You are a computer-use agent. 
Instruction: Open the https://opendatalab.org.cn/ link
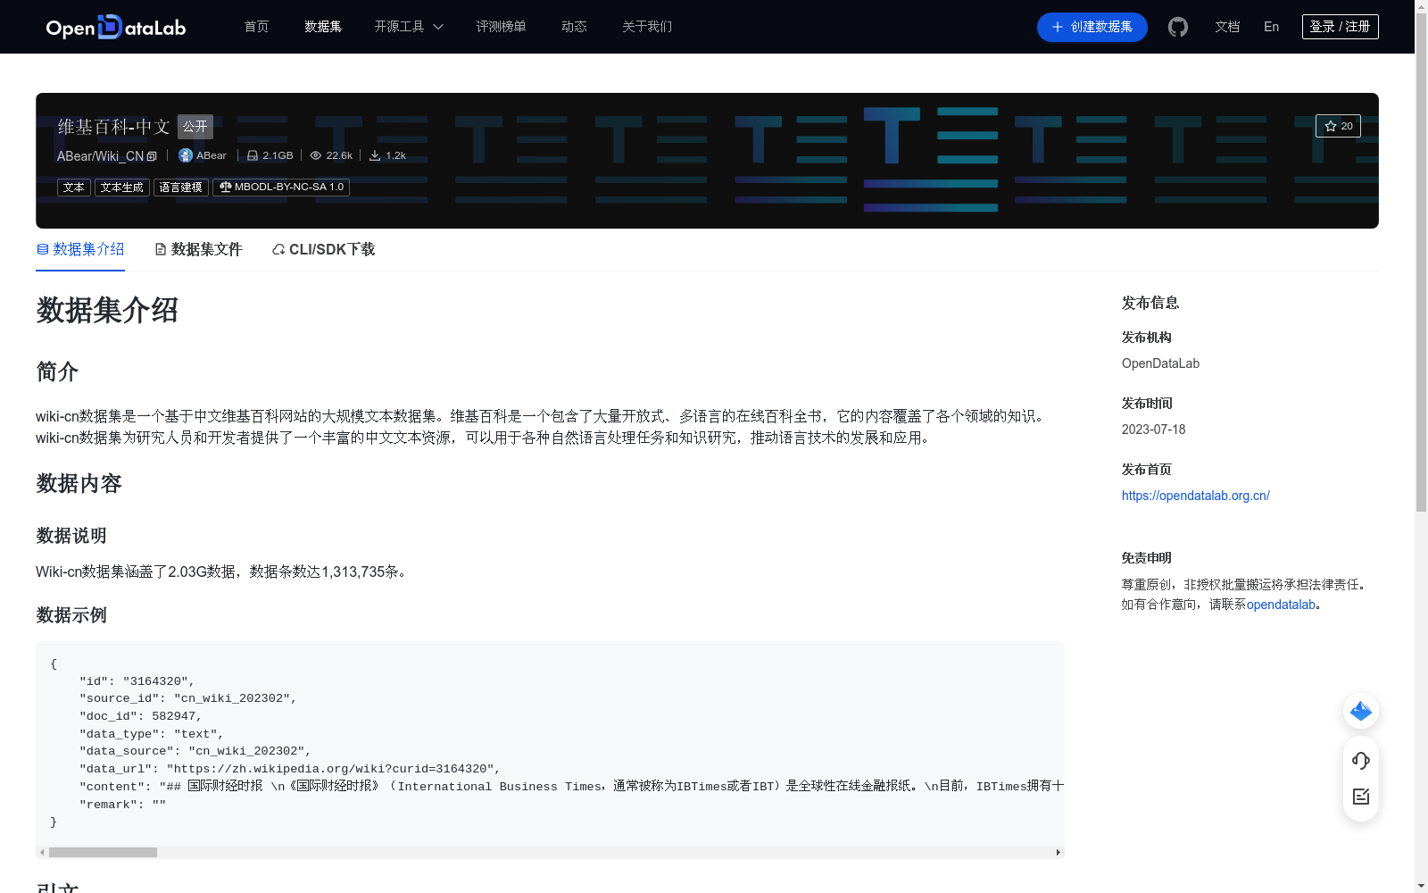[x=1196, y=496]
